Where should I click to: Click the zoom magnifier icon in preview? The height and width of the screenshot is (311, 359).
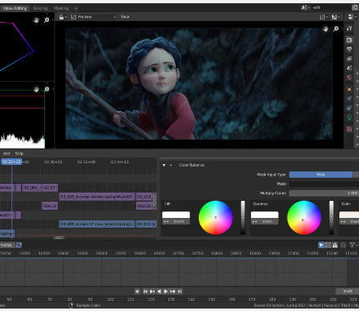click(x=336, y=29)
